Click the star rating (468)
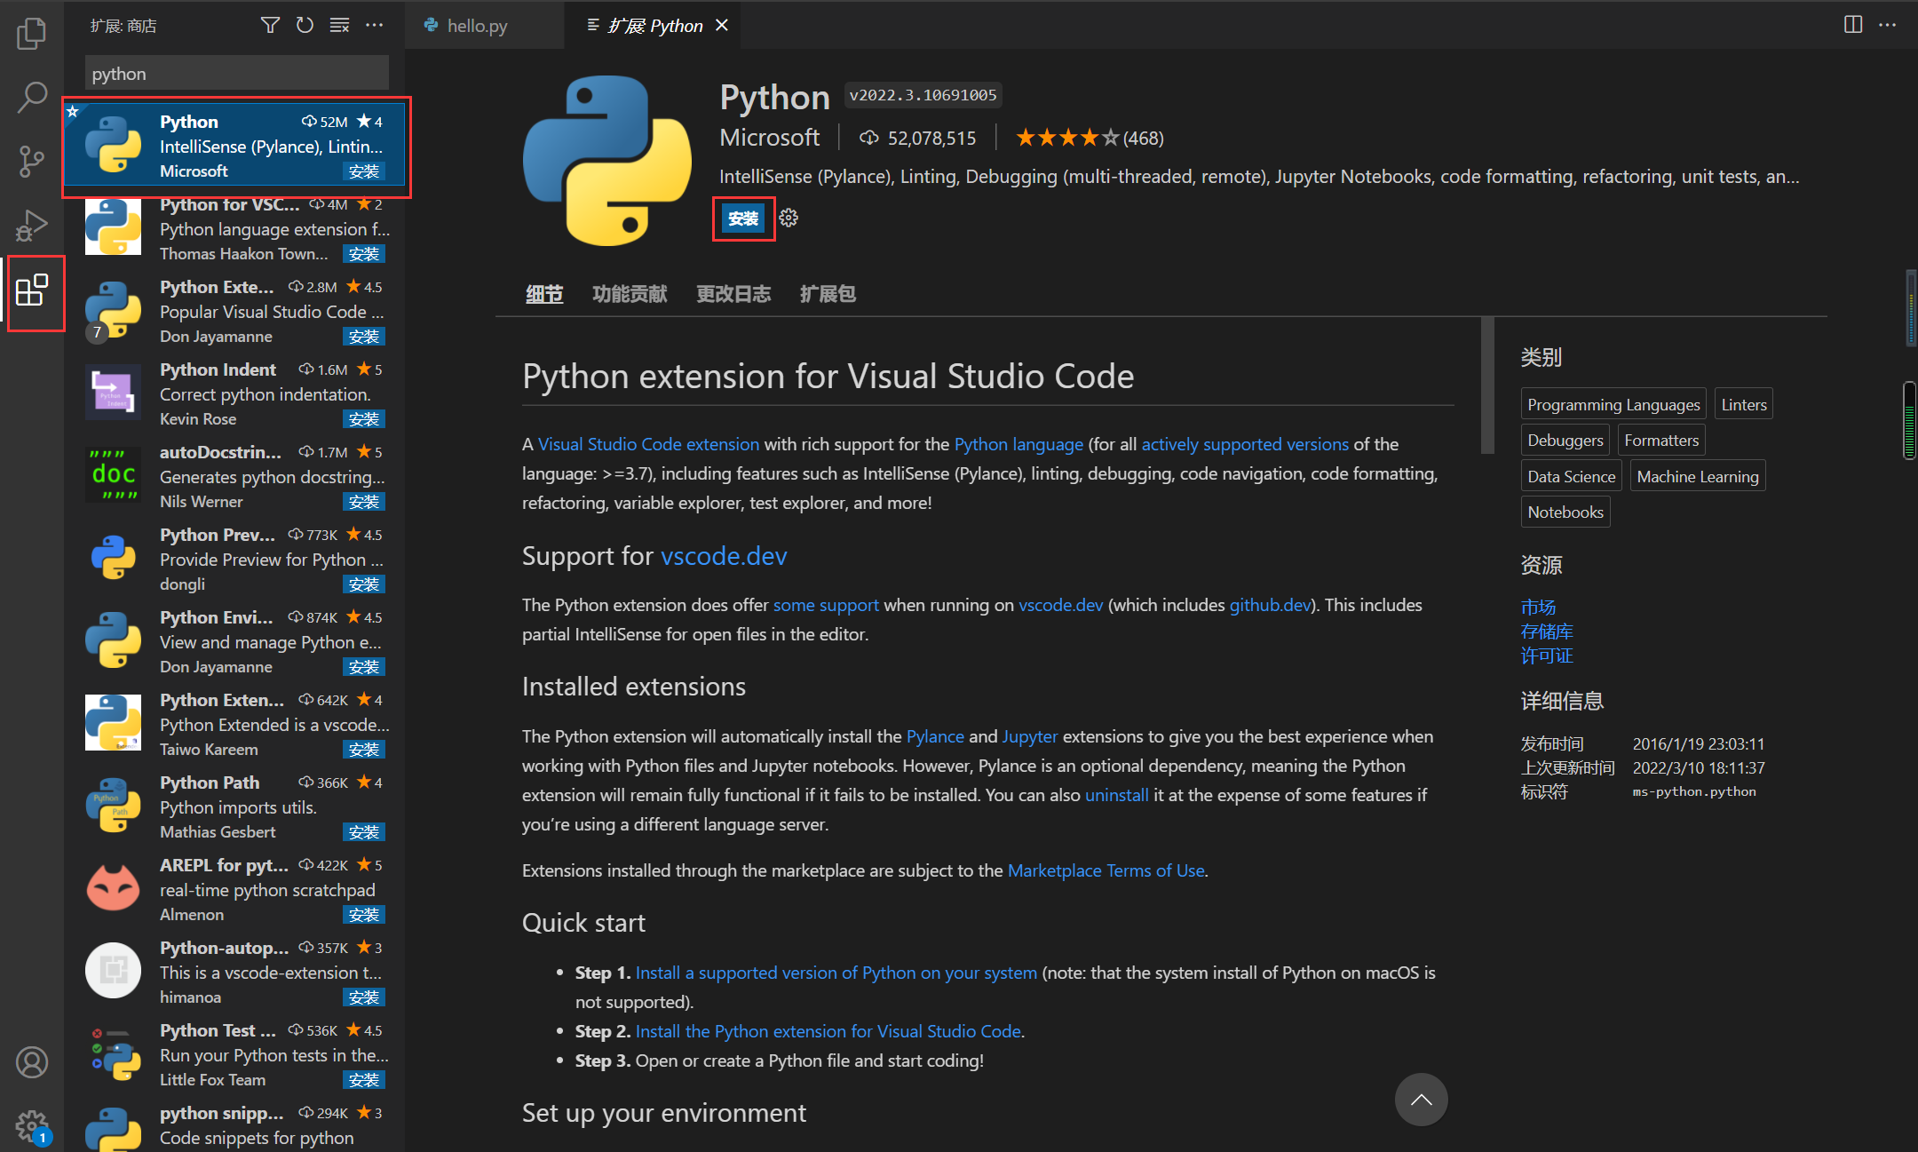This screenshot has width=1918, height=1152. 1090,138
